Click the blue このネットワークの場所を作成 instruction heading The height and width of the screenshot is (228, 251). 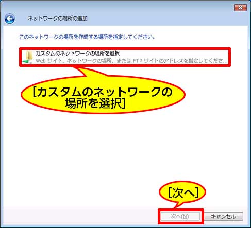point(87,37)
